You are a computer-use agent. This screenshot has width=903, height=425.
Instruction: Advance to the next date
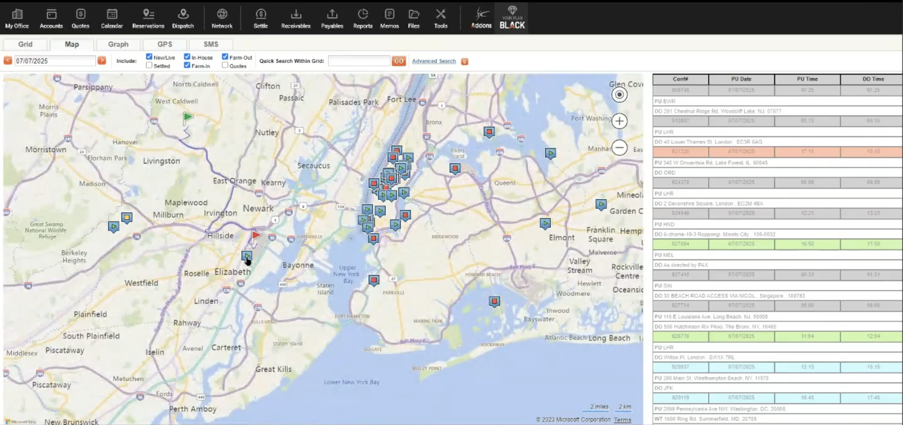click(x=102, y=60)
